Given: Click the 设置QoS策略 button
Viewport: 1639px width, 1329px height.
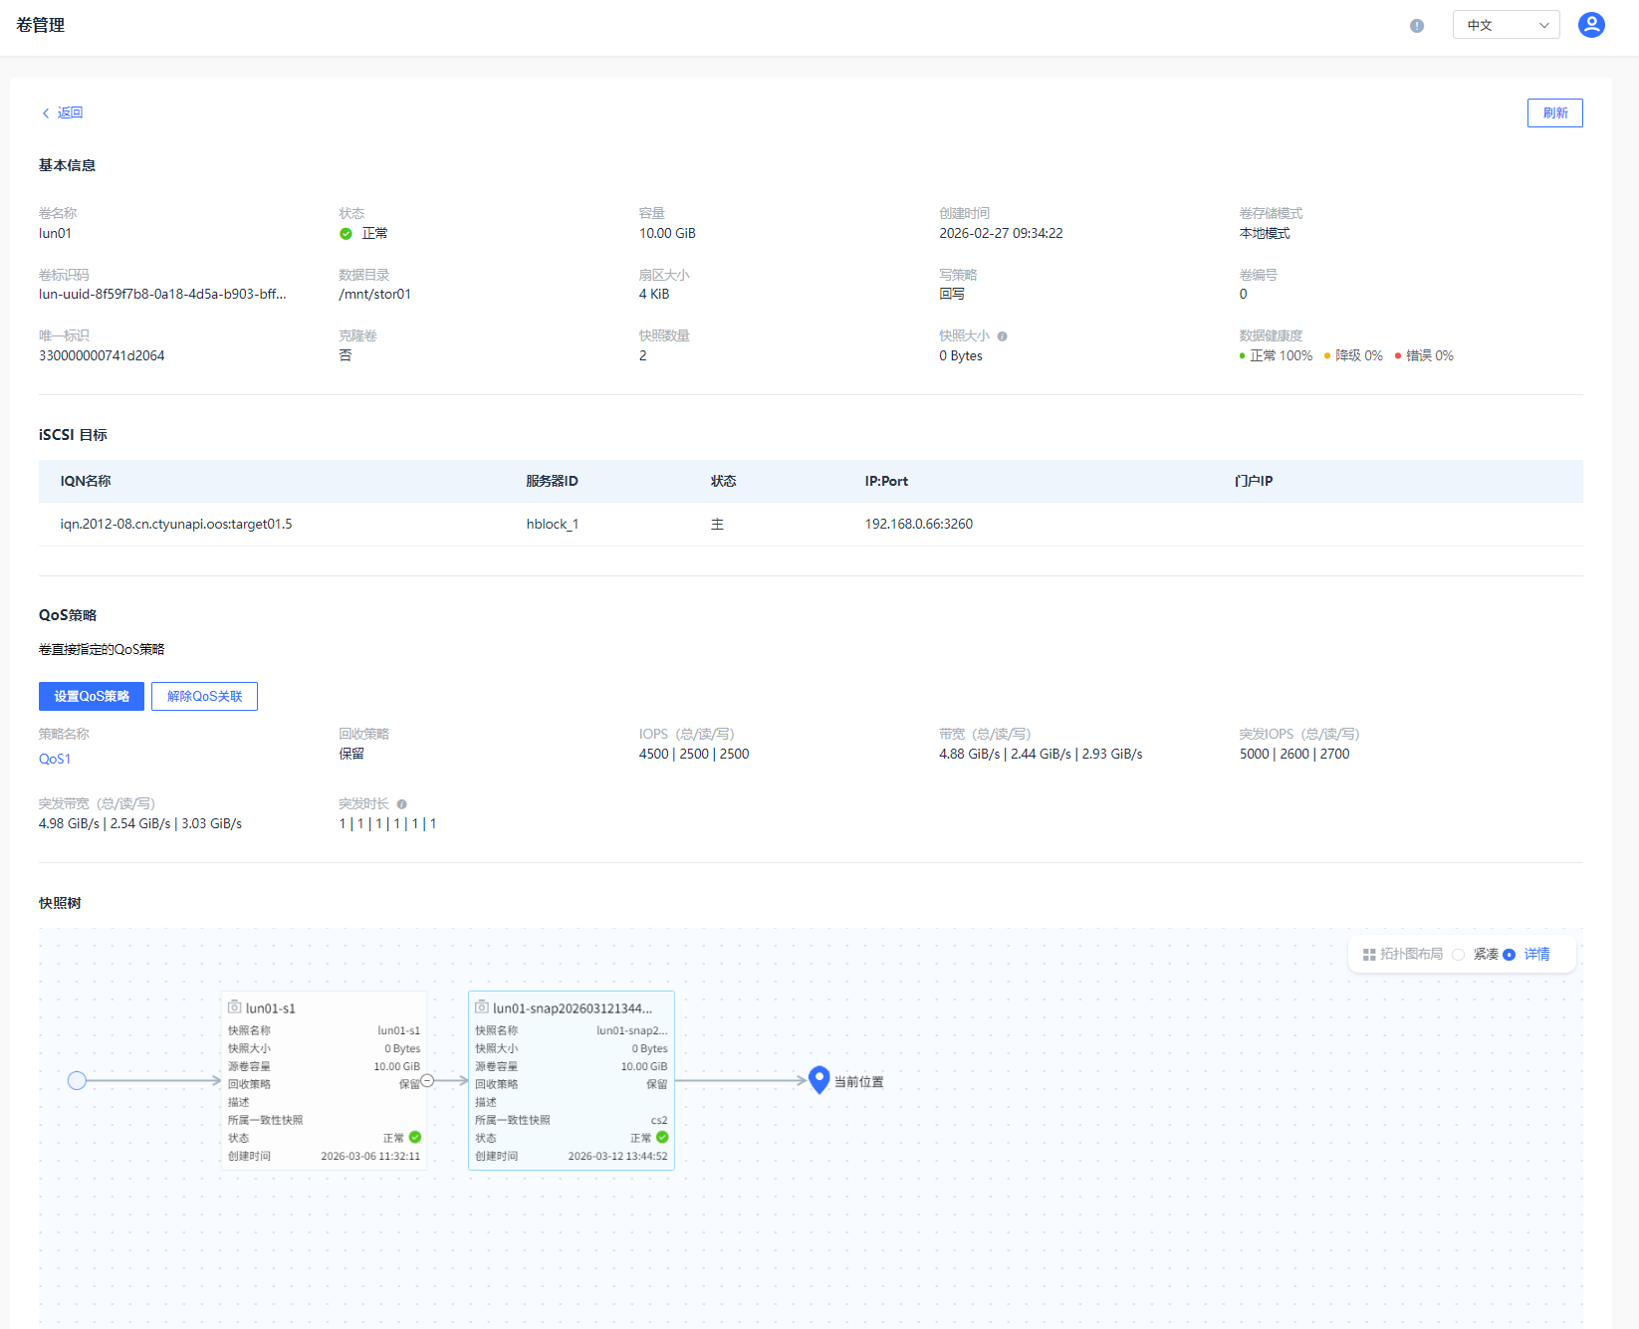Looking at the screenshot, I should (92, 696).
